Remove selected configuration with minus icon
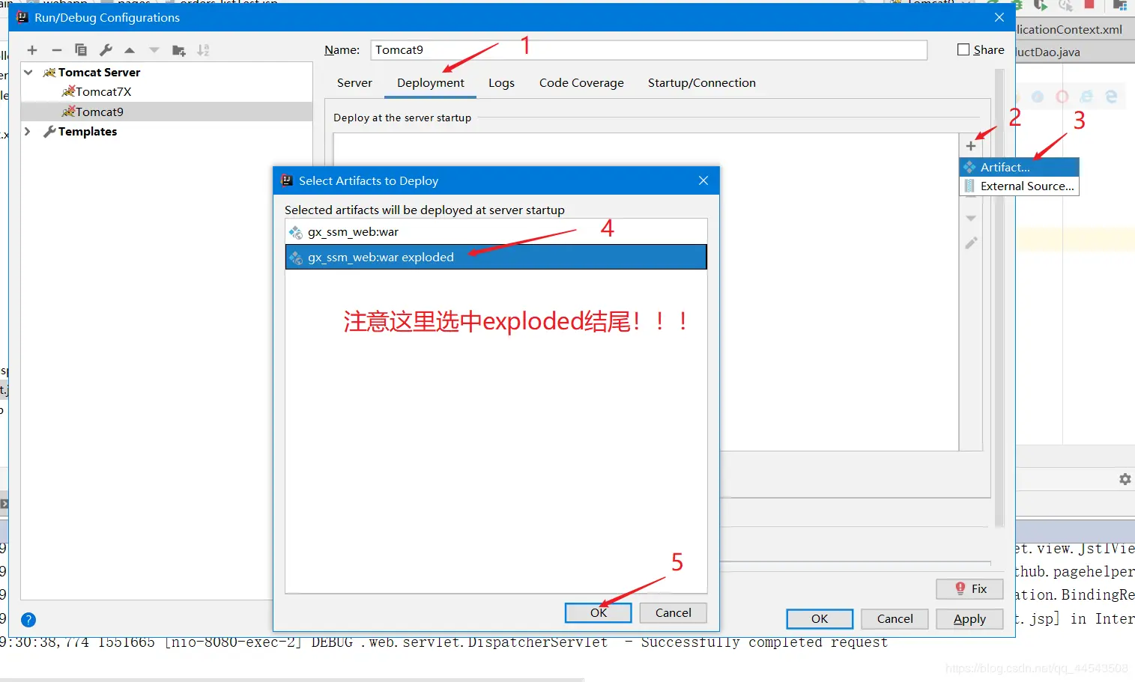 pos(56,50)
